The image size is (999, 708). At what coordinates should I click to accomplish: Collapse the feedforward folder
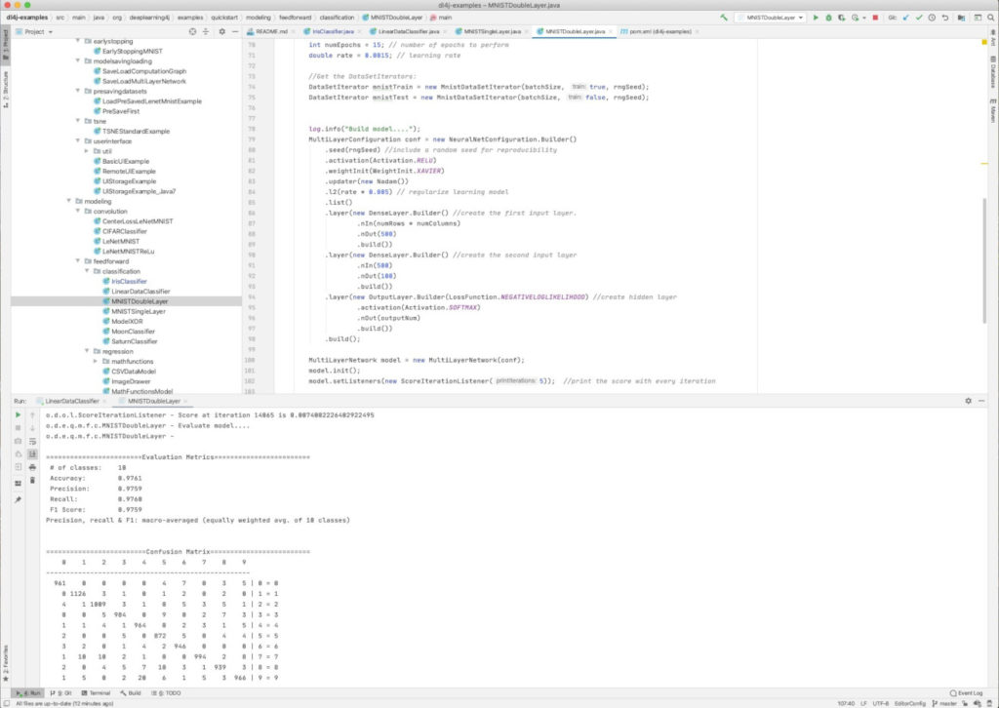click(x=78, y=261)
